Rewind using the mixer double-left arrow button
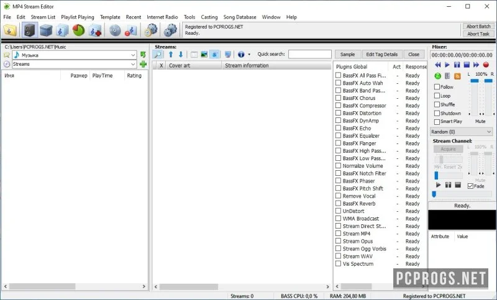 click(x=438, y=65)
